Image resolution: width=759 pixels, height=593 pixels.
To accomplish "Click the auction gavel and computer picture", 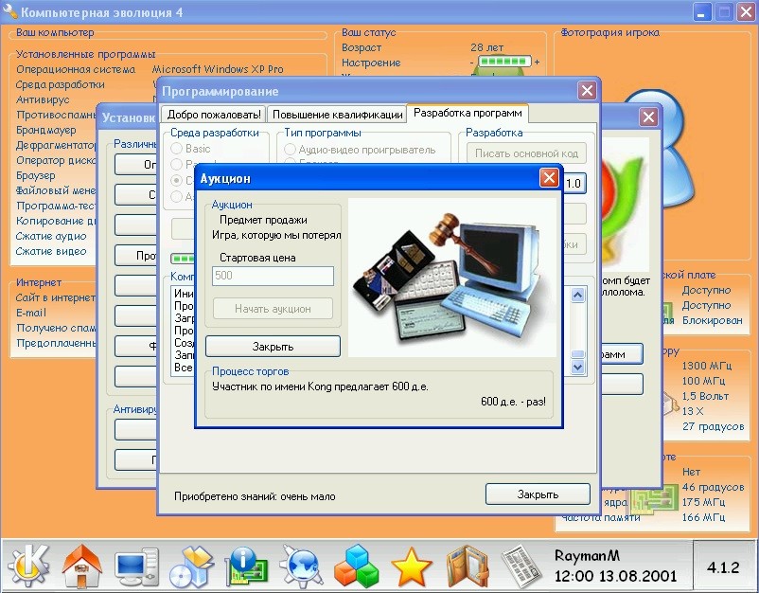I will (451, 278).
